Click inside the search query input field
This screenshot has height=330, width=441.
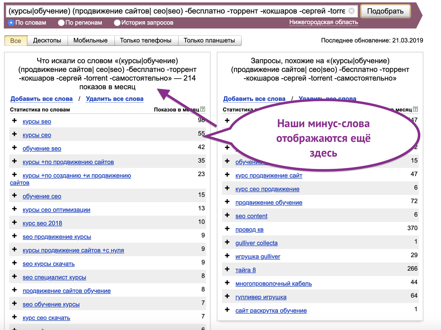click(x=176, y=11)
